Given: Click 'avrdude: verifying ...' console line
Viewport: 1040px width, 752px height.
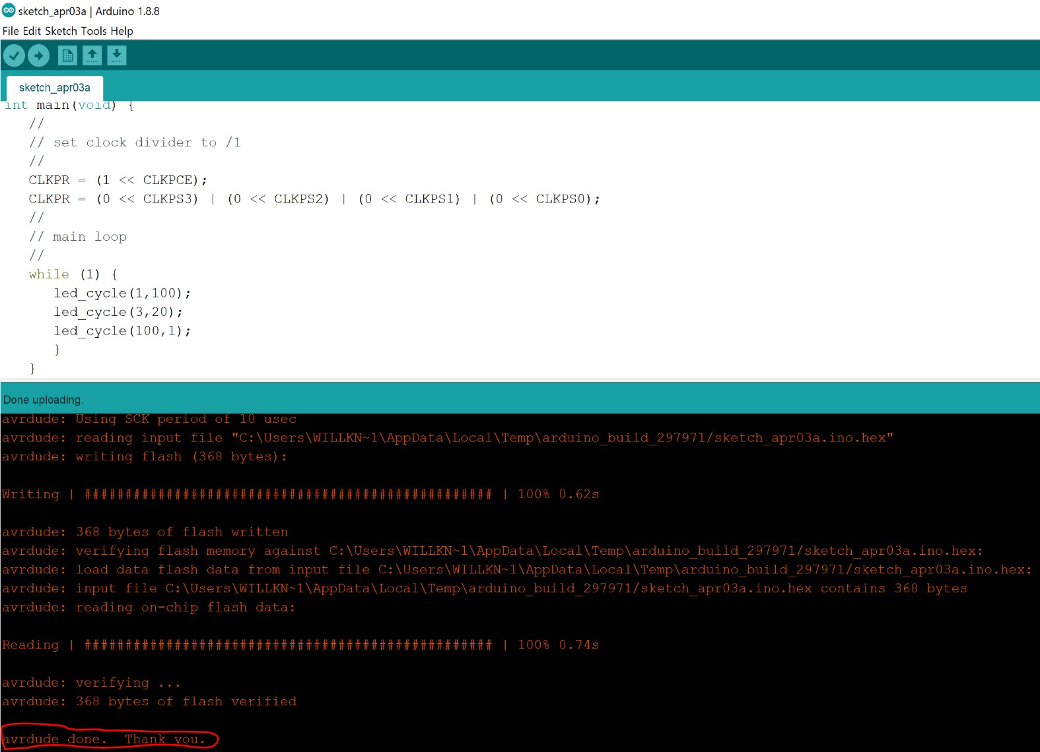Looking at the screenshot, I should 91,683.
